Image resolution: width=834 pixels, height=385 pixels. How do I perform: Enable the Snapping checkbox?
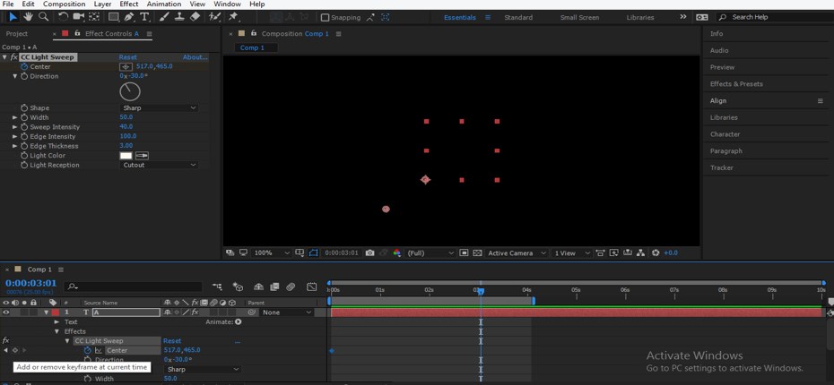pyautogui.click(x=324, y=17)
